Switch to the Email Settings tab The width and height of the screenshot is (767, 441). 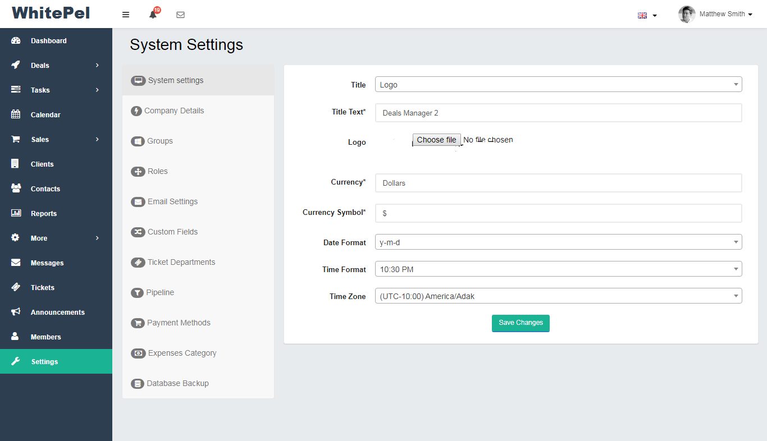172,201
